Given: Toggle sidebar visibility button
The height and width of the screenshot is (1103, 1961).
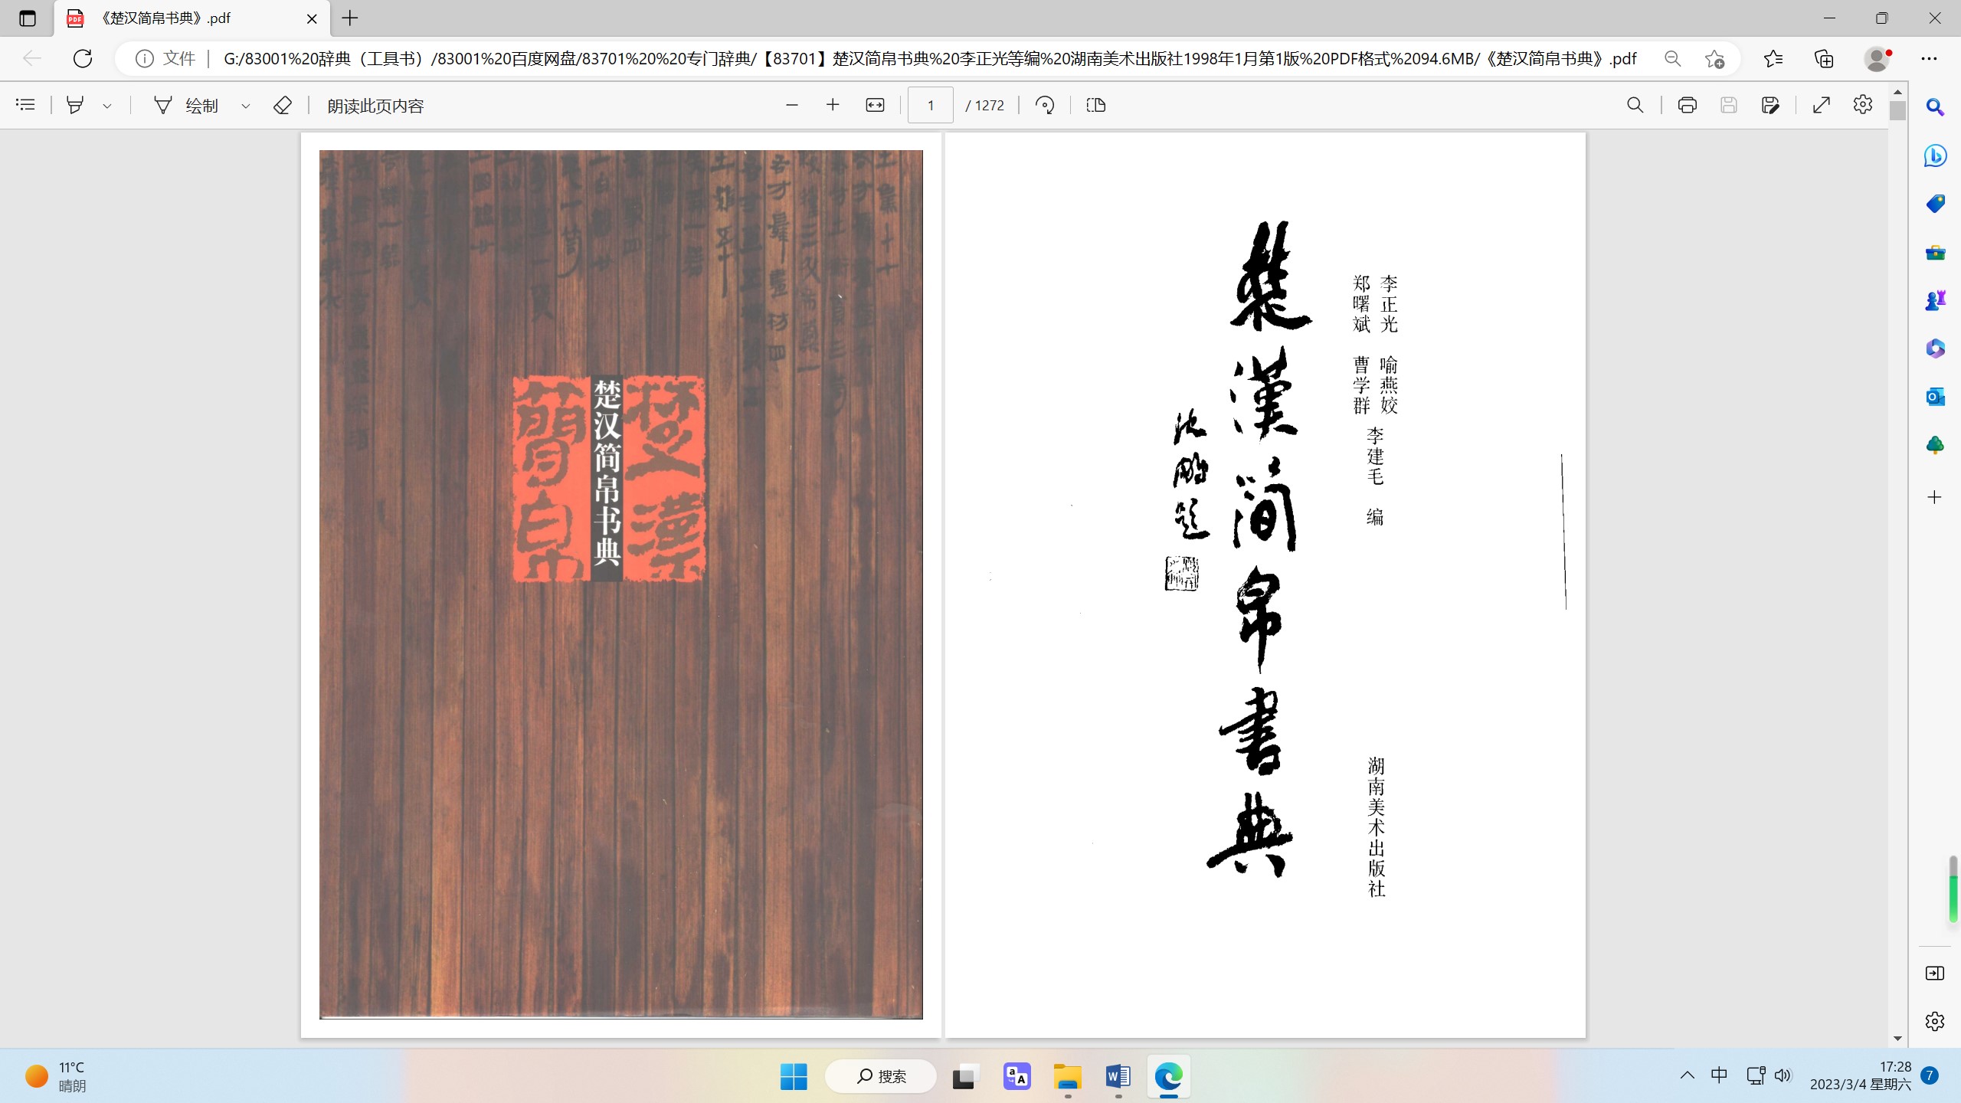Looking at the screenshot, I should [1935, 973].
